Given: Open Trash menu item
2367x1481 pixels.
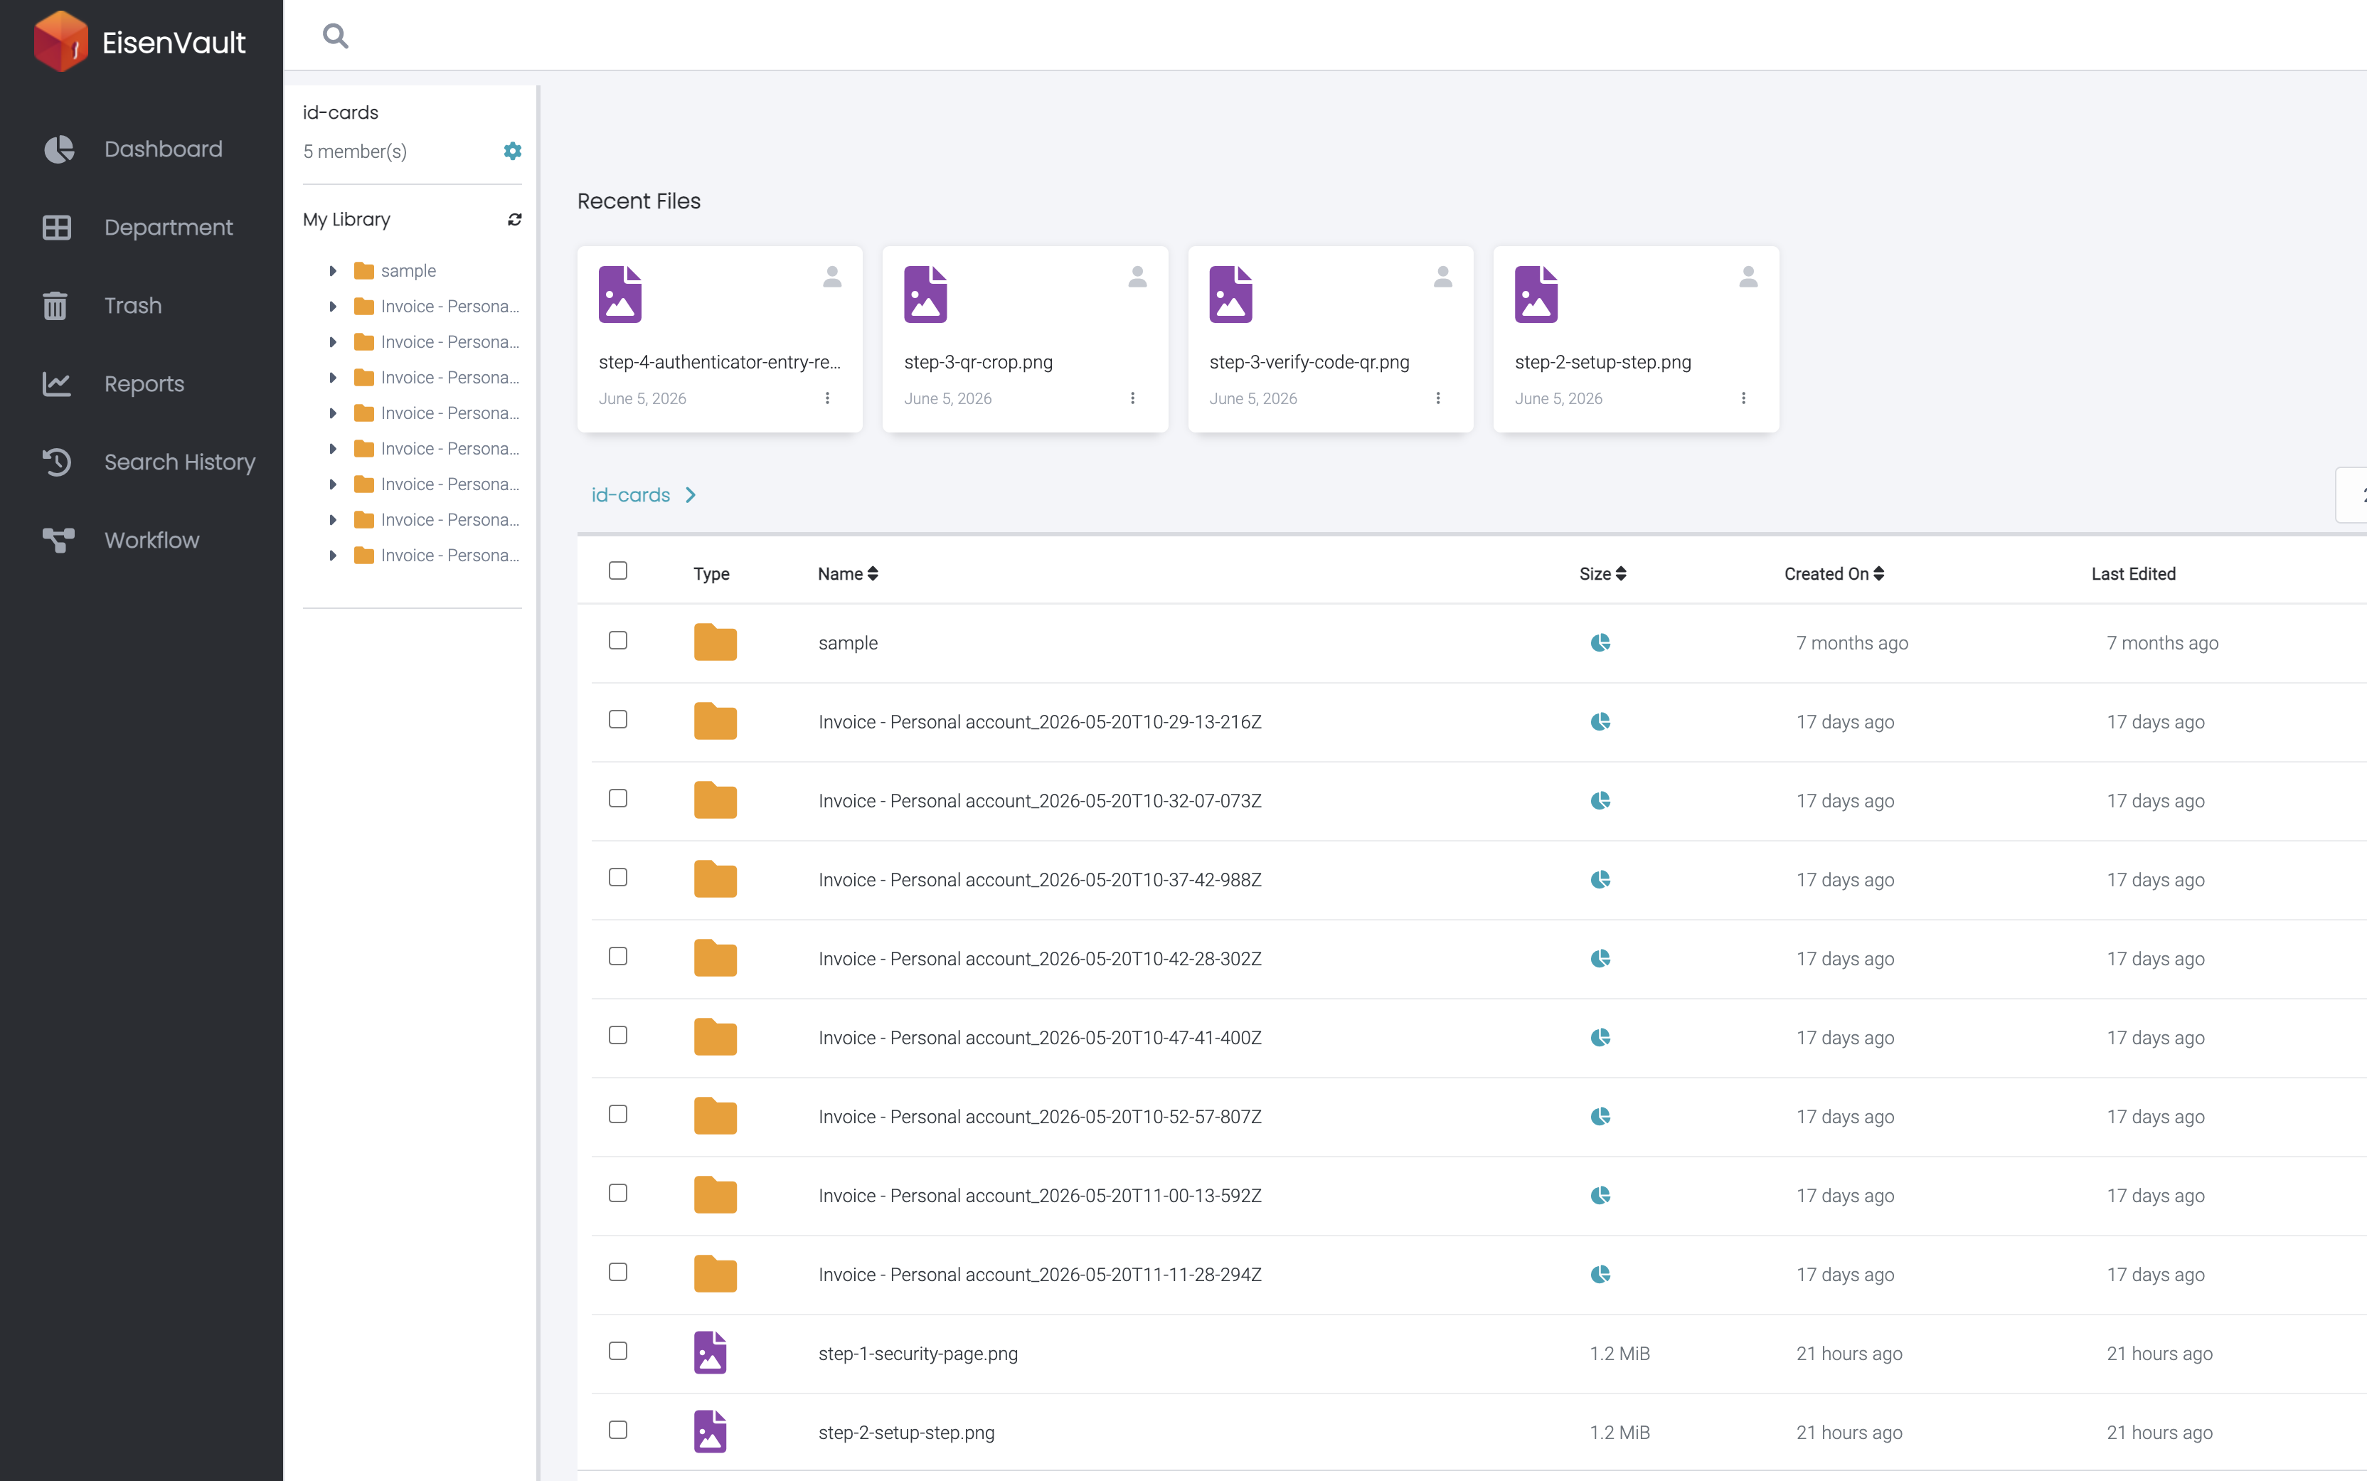Looking at the screenshot, I should [133, 306].
